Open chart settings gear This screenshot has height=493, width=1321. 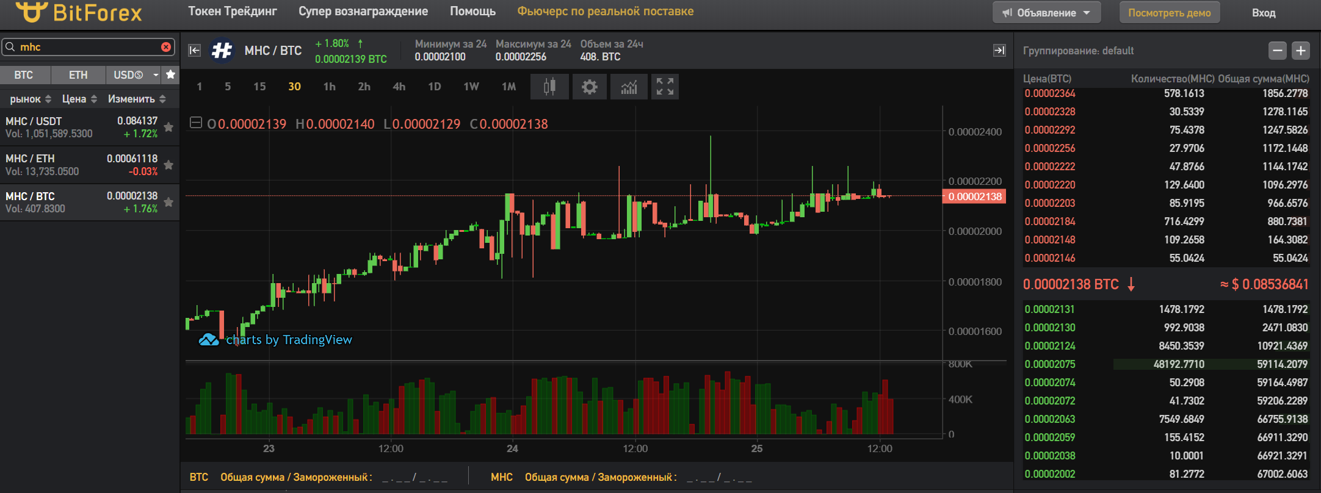589,87
